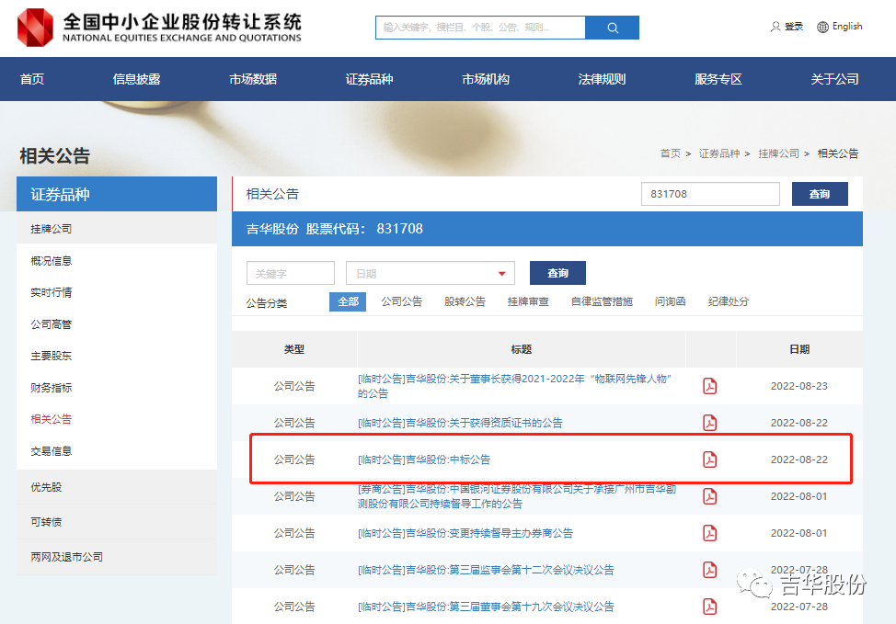Click the 关键字 keyword input field
Image resolution: width=896 pixels, height=624 pixels.
[x=290, y=274]
